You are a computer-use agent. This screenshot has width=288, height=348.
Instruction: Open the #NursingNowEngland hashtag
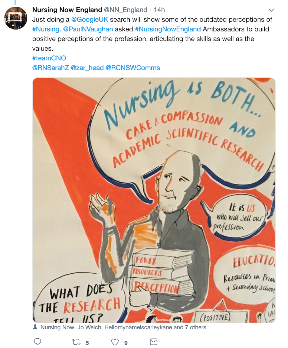point(168,29)
